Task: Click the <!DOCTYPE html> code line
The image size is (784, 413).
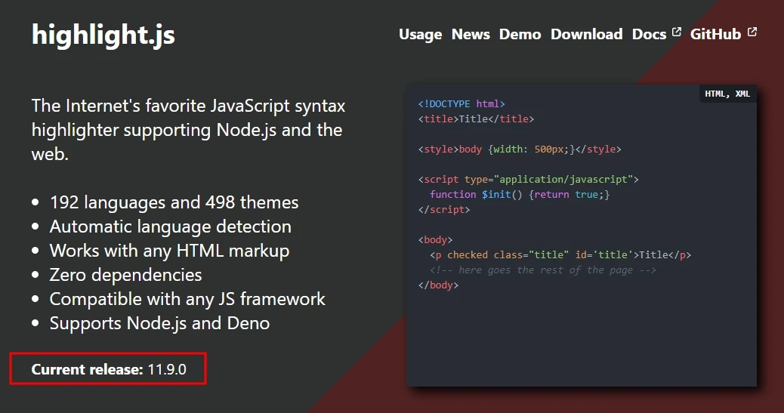Action: click(461, 104)
